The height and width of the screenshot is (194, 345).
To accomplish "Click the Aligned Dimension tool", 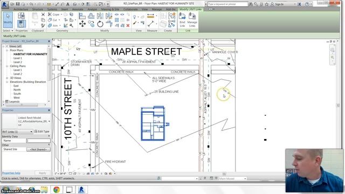I will [151, 16].
